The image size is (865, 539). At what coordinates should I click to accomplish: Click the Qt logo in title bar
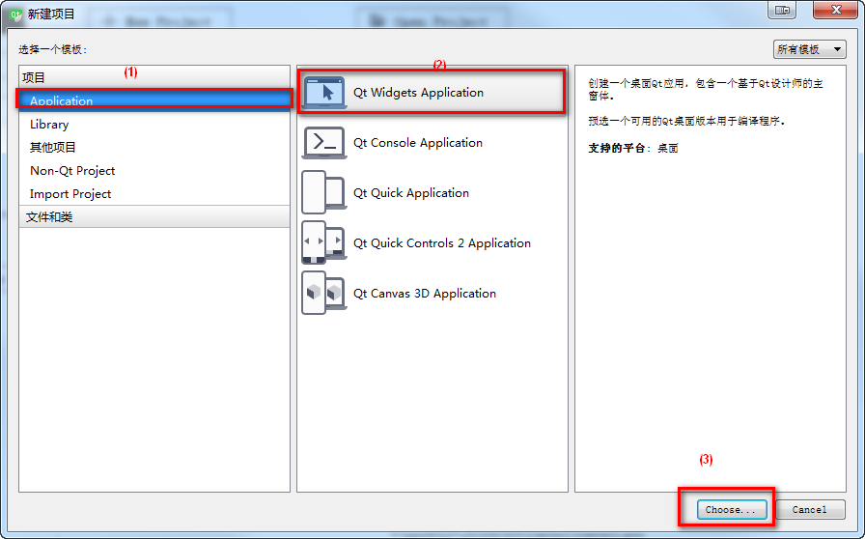click(16, 14)
